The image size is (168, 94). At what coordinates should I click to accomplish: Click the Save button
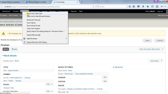147,40
